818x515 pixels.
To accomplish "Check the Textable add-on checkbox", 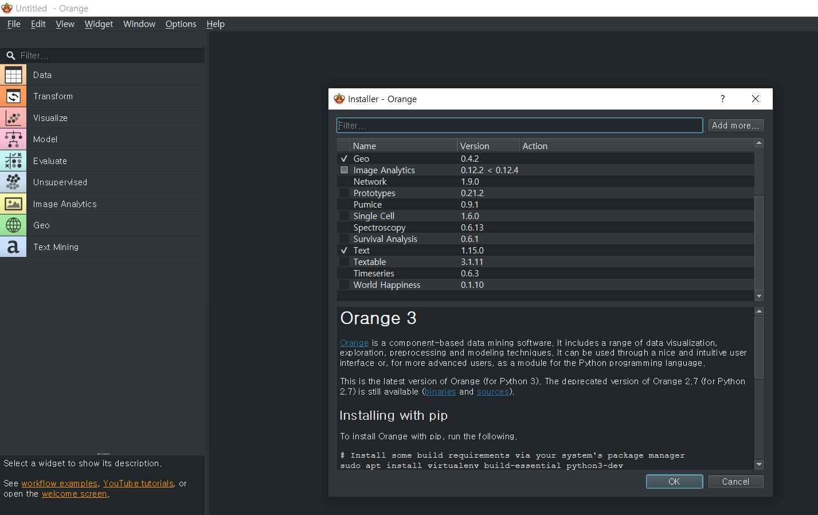I will pyautogui.click(x=344, y=262).
